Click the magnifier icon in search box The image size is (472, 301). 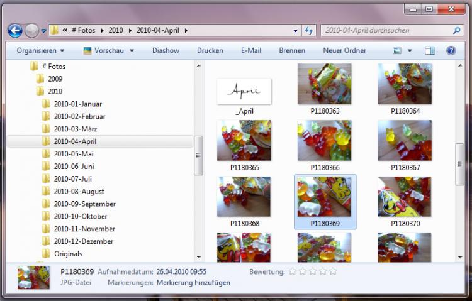point(457,30)
